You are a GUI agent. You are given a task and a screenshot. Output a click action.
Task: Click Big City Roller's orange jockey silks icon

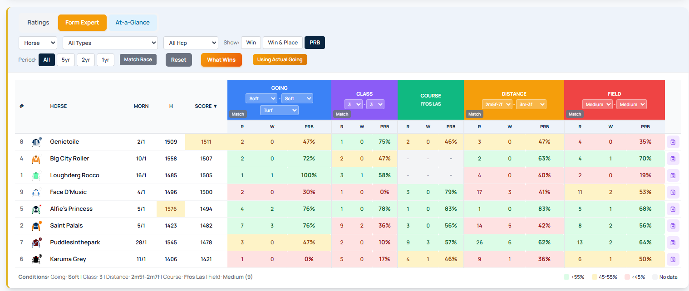point(36,159)
